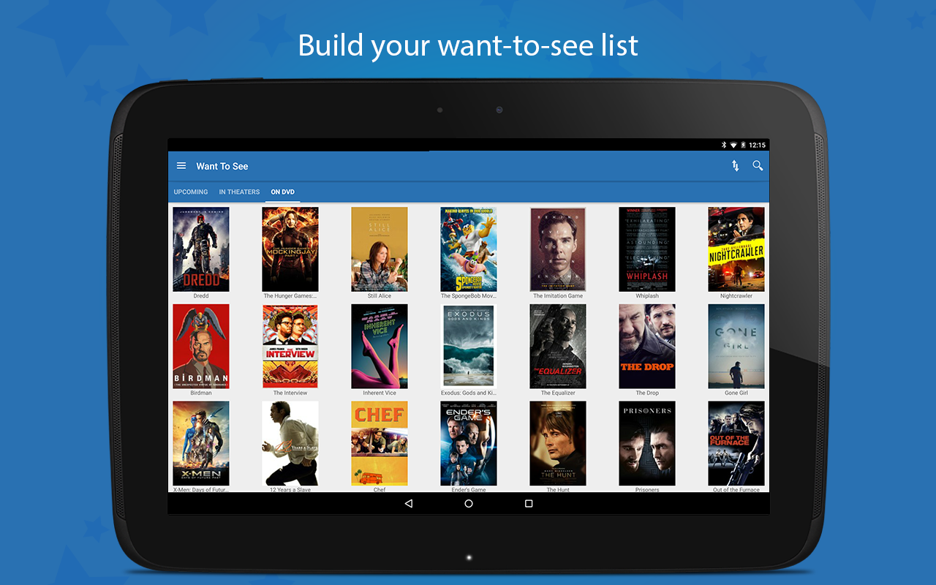Click the 'The Drop' caption text
Image resolution: width=936 pixels, height=585 pixels.
(647, 393)
